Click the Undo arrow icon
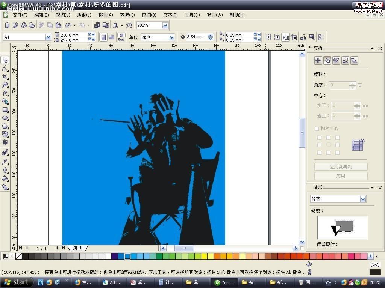 [68, 25]
